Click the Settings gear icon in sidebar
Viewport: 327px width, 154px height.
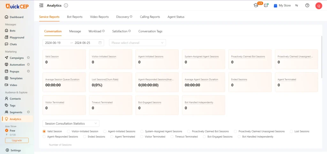tap(7, 150)
